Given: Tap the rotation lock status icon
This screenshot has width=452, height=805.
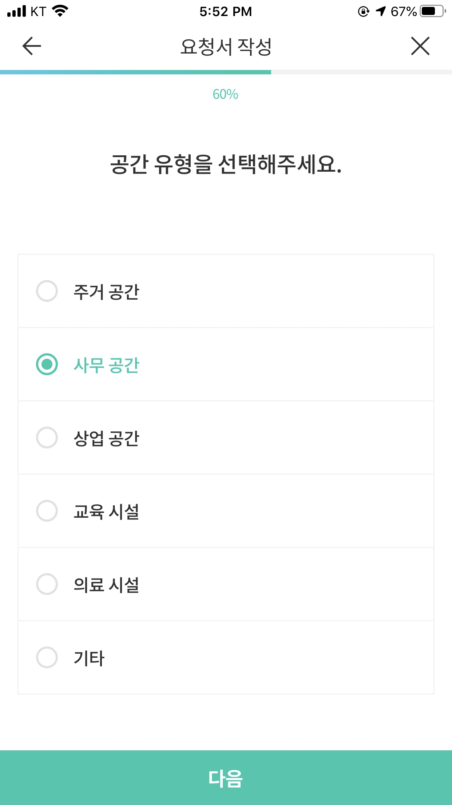Looking at the screenshot, I should pyautogui.click(x=364, y=12).
